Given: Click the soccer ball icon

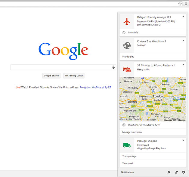Looking at the screenshot, I should point(127,45).
